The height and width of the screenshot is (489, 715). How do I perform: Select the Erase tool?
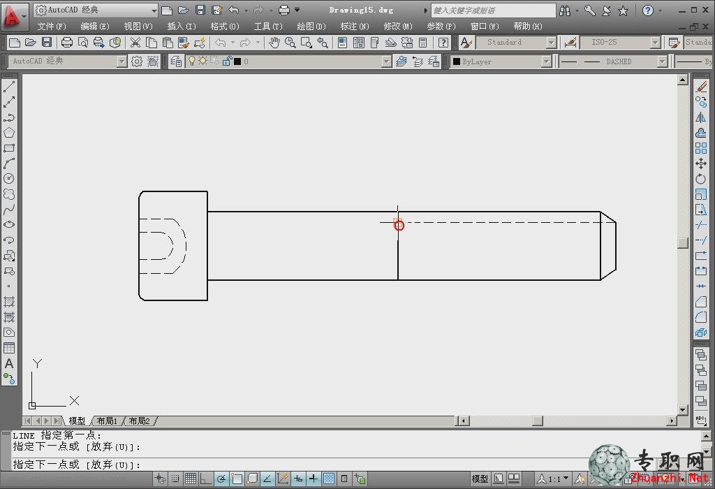click(x=701, y=86)
